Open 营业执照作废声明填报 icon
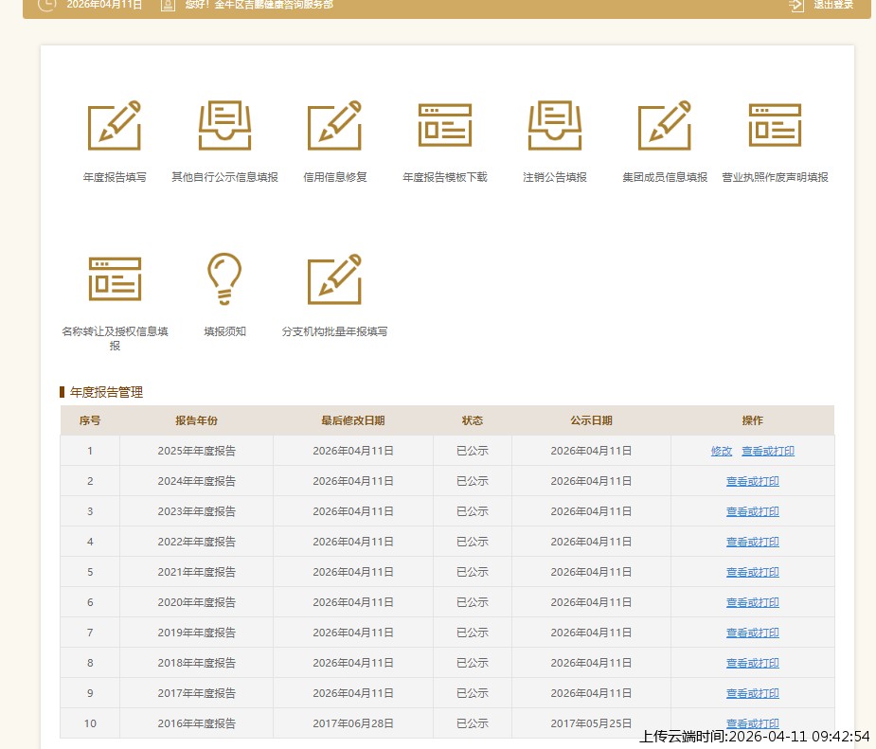The image size is (876, 749). click(x=775, y=126)
